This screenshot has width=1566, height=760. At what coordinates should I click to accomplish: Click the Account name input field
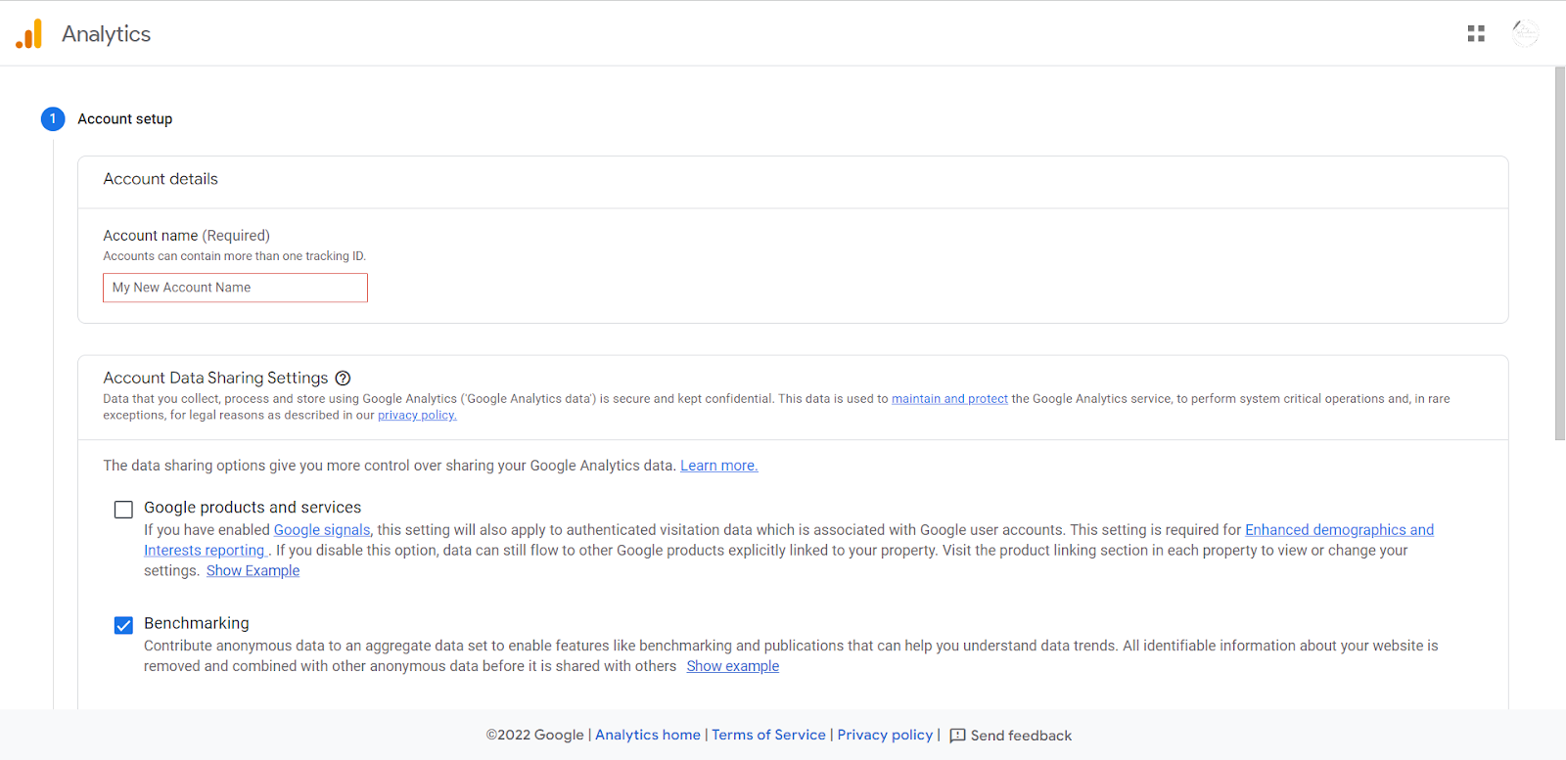[x=235, y=288]
